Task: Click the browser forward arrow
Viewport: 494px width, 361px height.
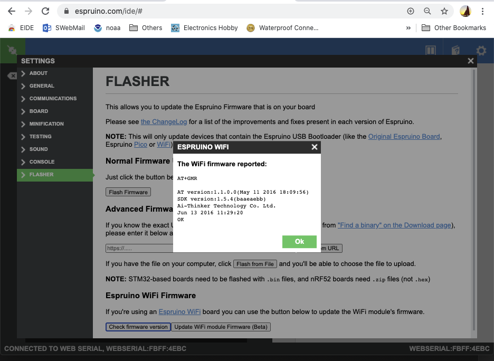Action: pyautogui.click(x=28, y=11)
